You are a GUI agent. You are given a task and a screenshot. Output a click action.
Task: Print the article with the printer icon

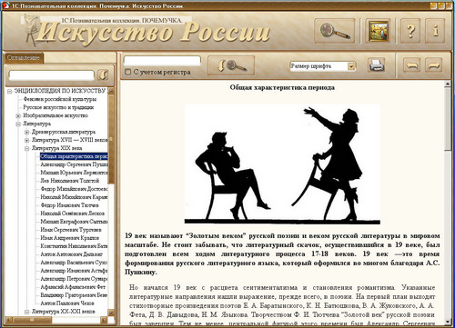pyautogui.click(x=377, y=65)
